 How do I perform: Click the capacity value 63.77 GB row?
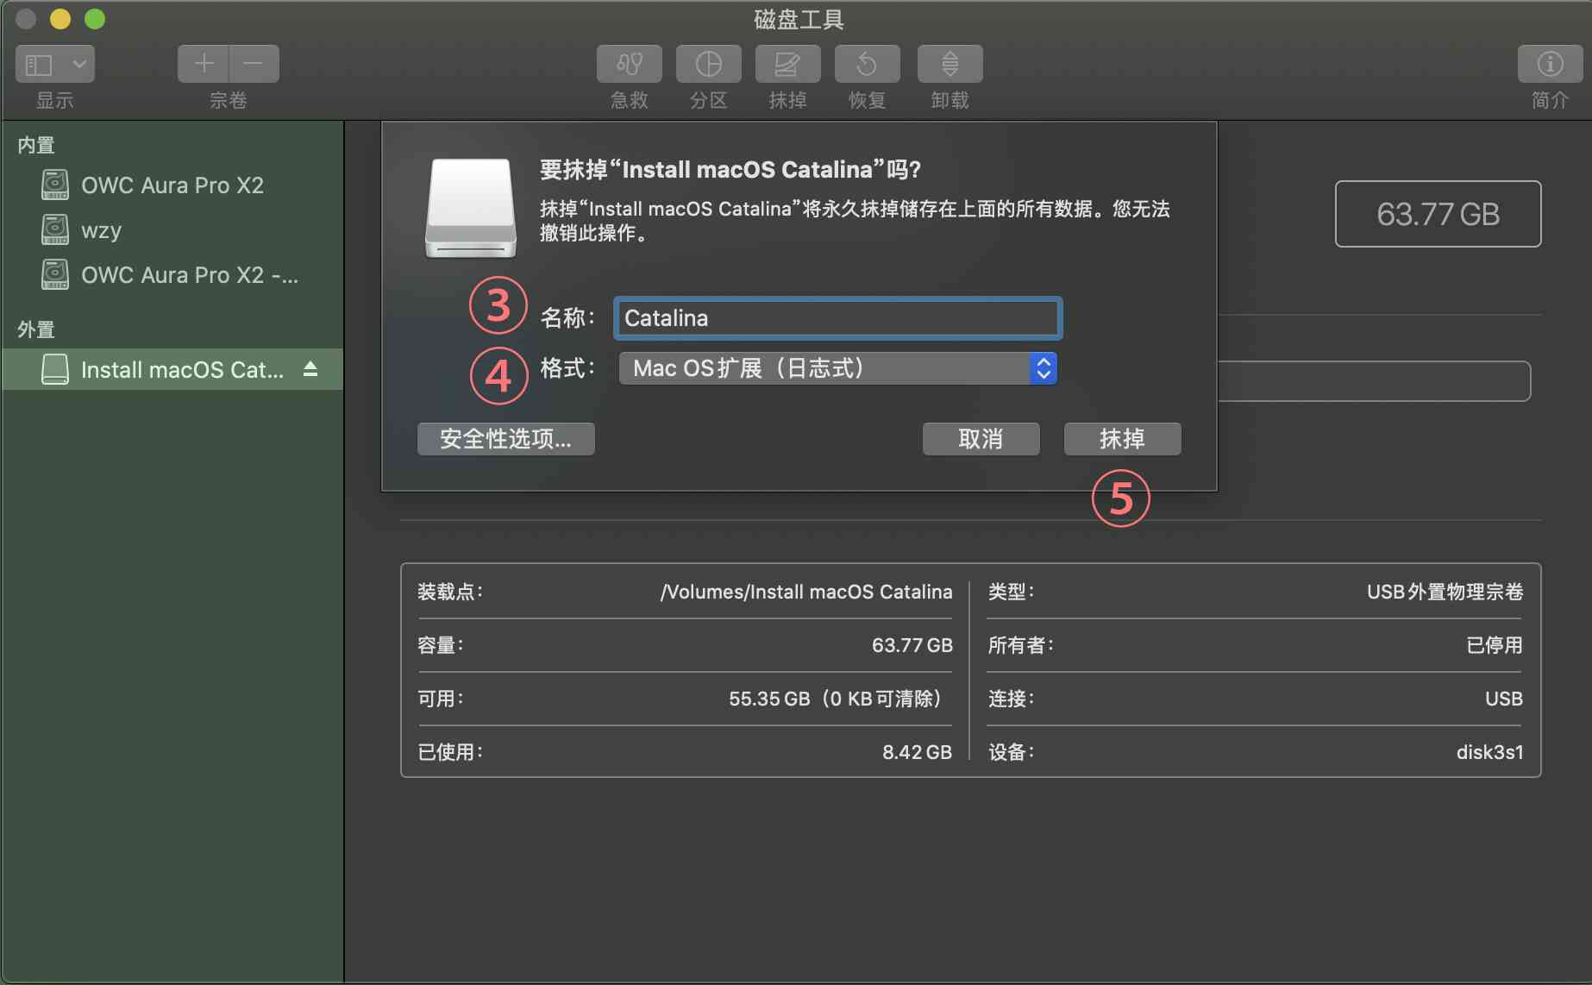tap(685, 645)
